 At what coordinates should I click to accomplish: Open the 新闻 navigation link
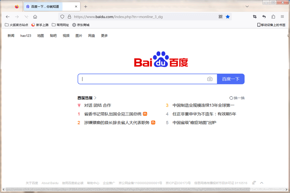(11, 36)
